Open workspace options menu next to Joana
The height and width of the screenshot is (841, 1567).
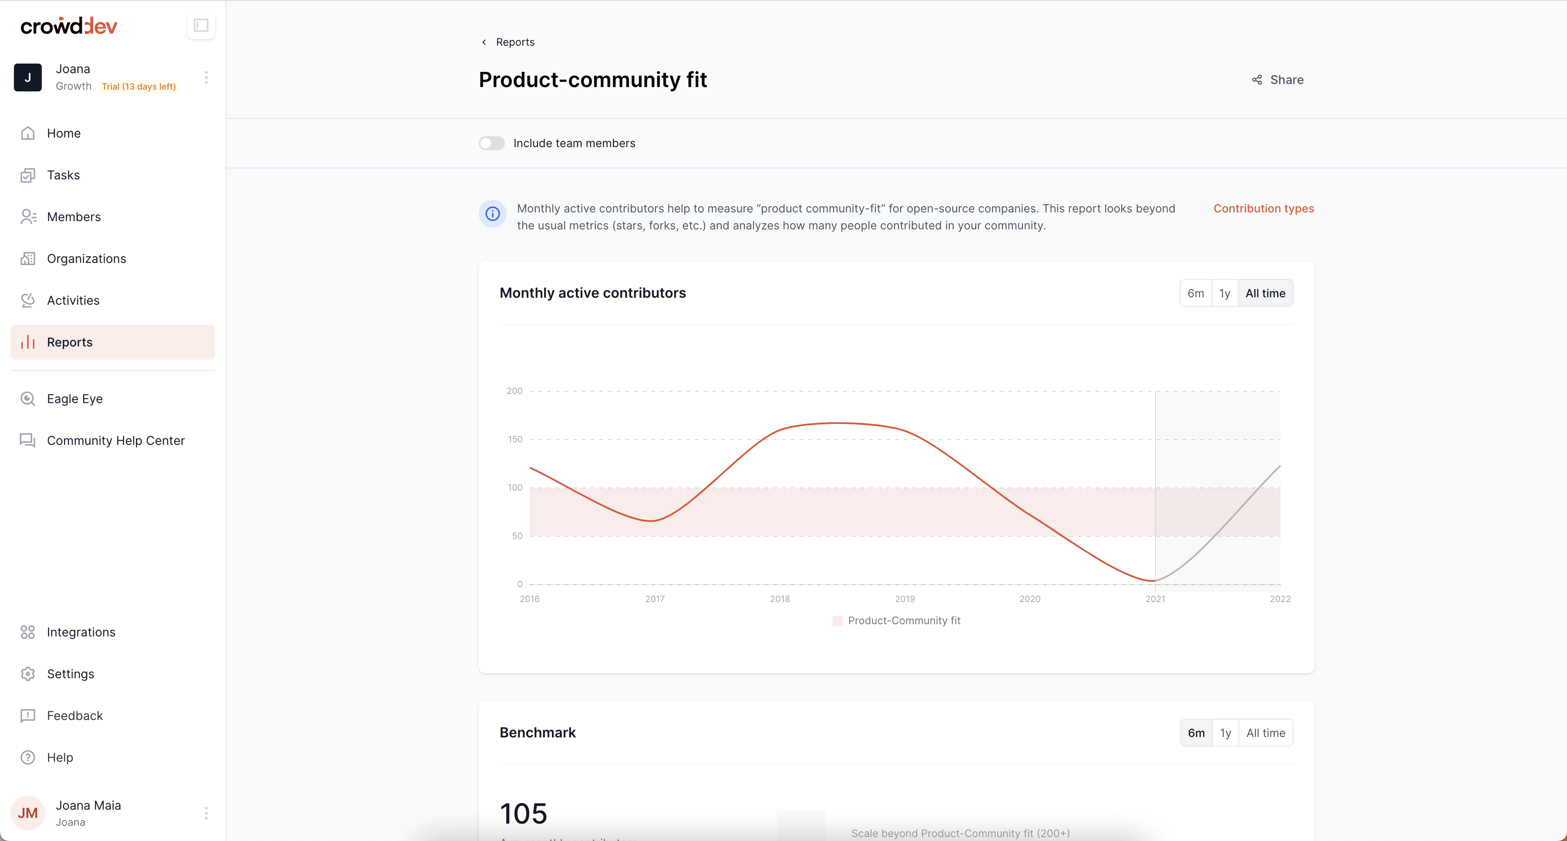(206, 77)
